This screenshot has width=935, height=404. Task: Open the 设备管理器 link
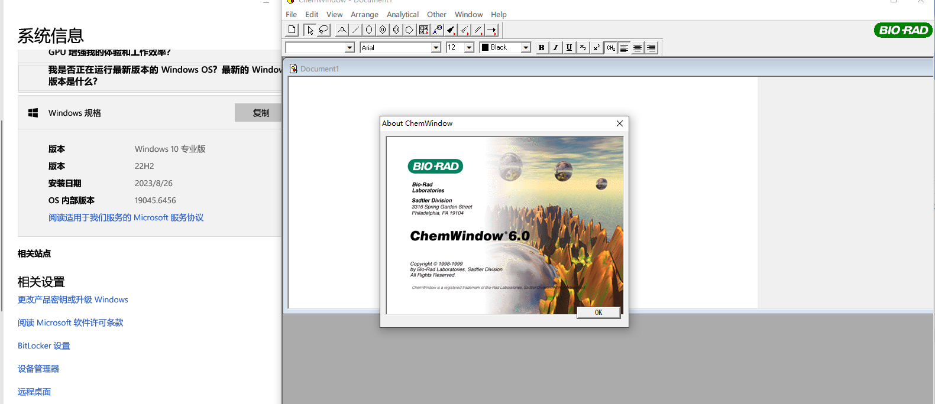(x=38, y=369)
